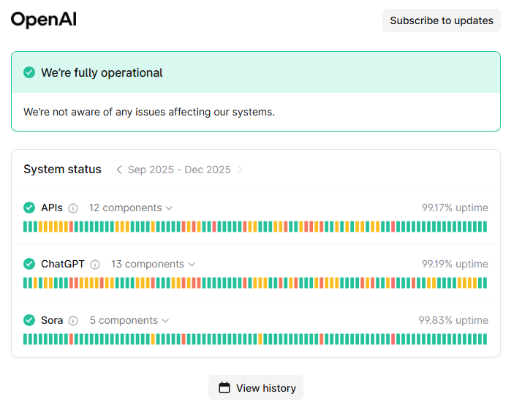Click the green checkmark next to APIs
This screenshot has height=410, width=522.
click(x=29, y=208)
